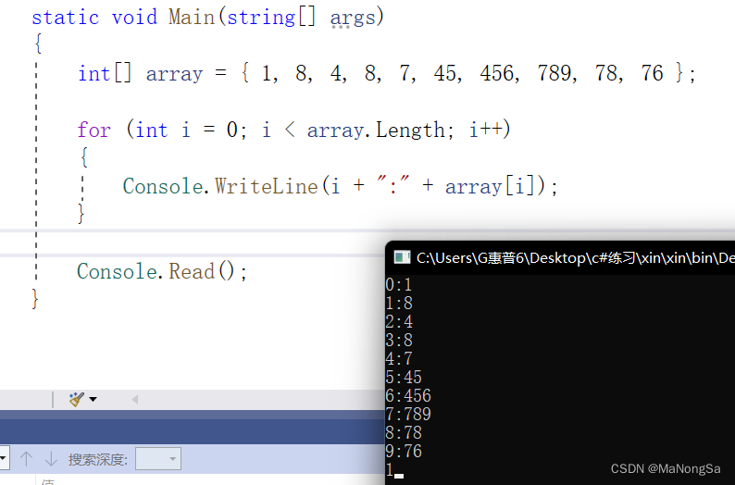The image size is (735, 485).
Task: Open the broom icon's dropdown arrow
Action: tap(93, 399)
